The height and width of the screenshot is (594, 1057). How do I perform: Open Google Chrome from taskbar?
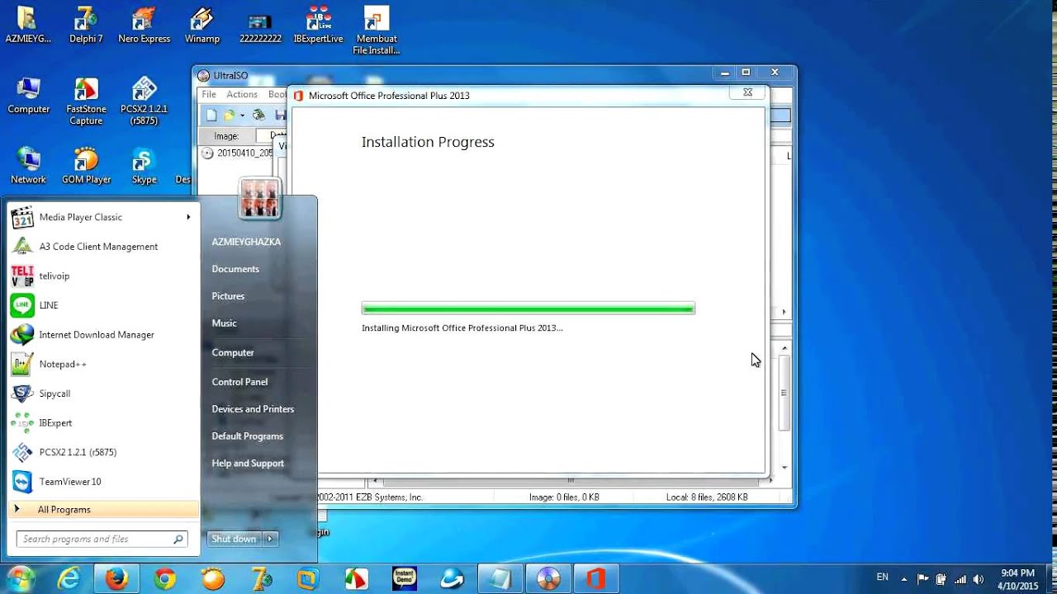point(164,579)
